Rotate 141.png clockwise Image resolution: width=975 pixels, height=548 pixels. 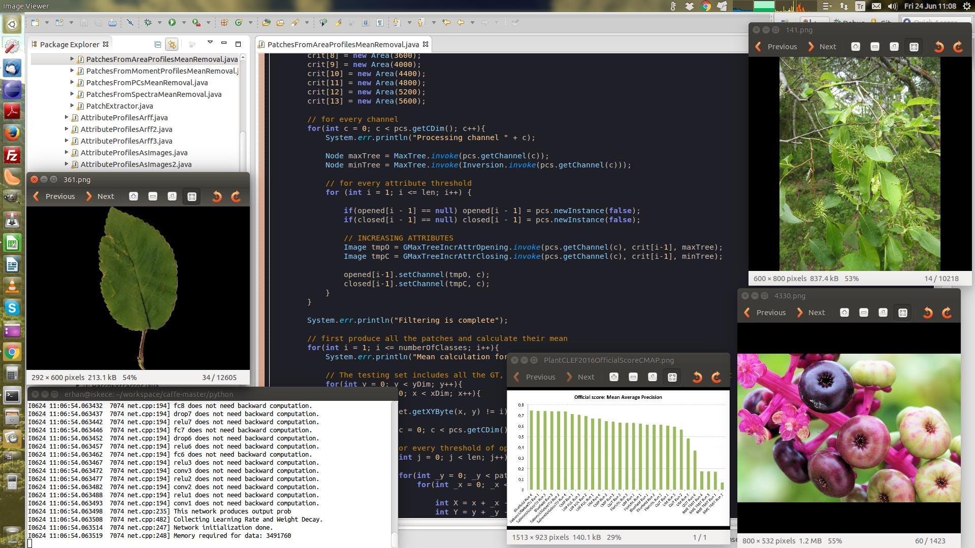click(958, 47)
